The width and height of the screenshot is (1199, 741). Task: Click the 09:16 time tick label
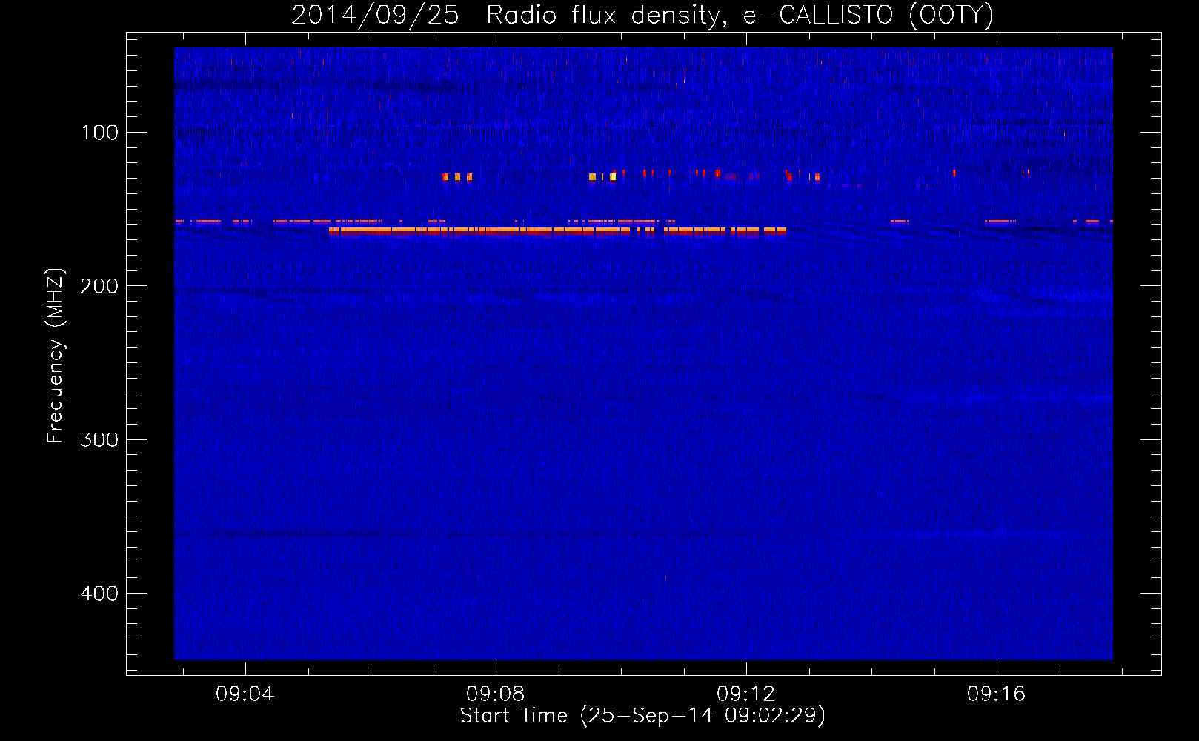point(996,694)
